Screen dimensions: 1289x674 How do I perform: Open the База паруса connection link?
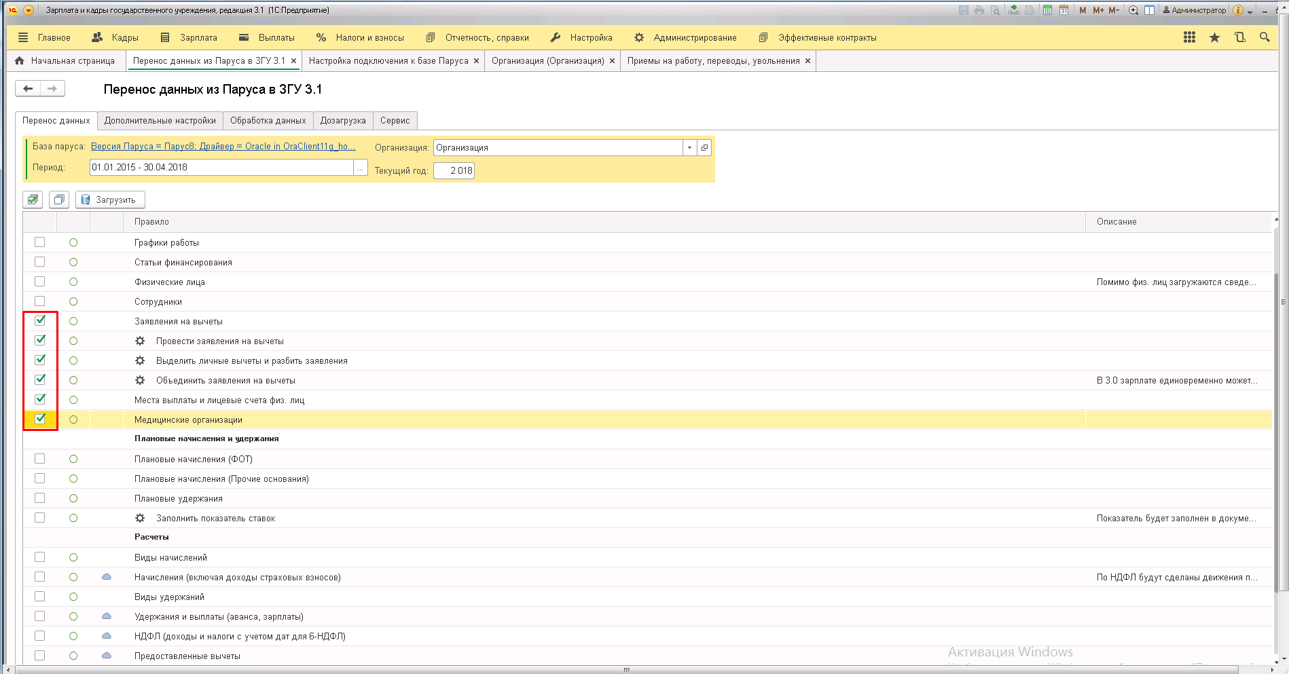(x=223, y=146)
